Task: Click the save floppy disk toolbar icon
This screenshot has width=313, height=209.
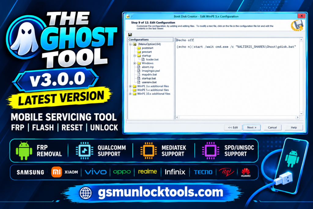Action: (x=130, y=35)
